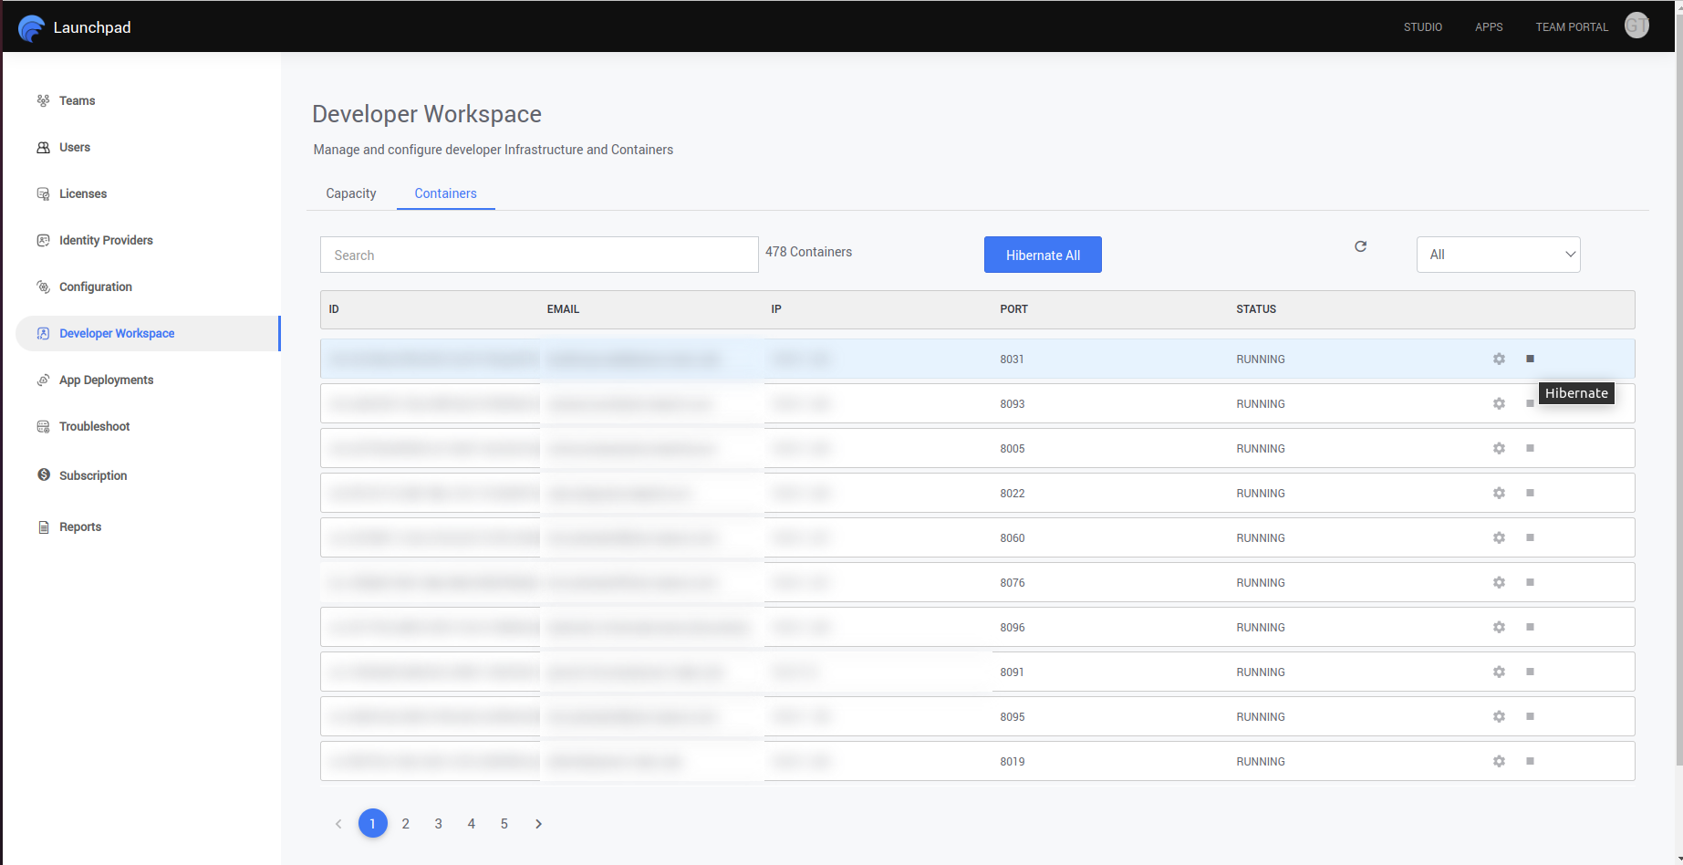This screenshot has height=865, width=1683.
Task: Open settings gear for port 8031 container
Action: click(x=1499, y=360)
